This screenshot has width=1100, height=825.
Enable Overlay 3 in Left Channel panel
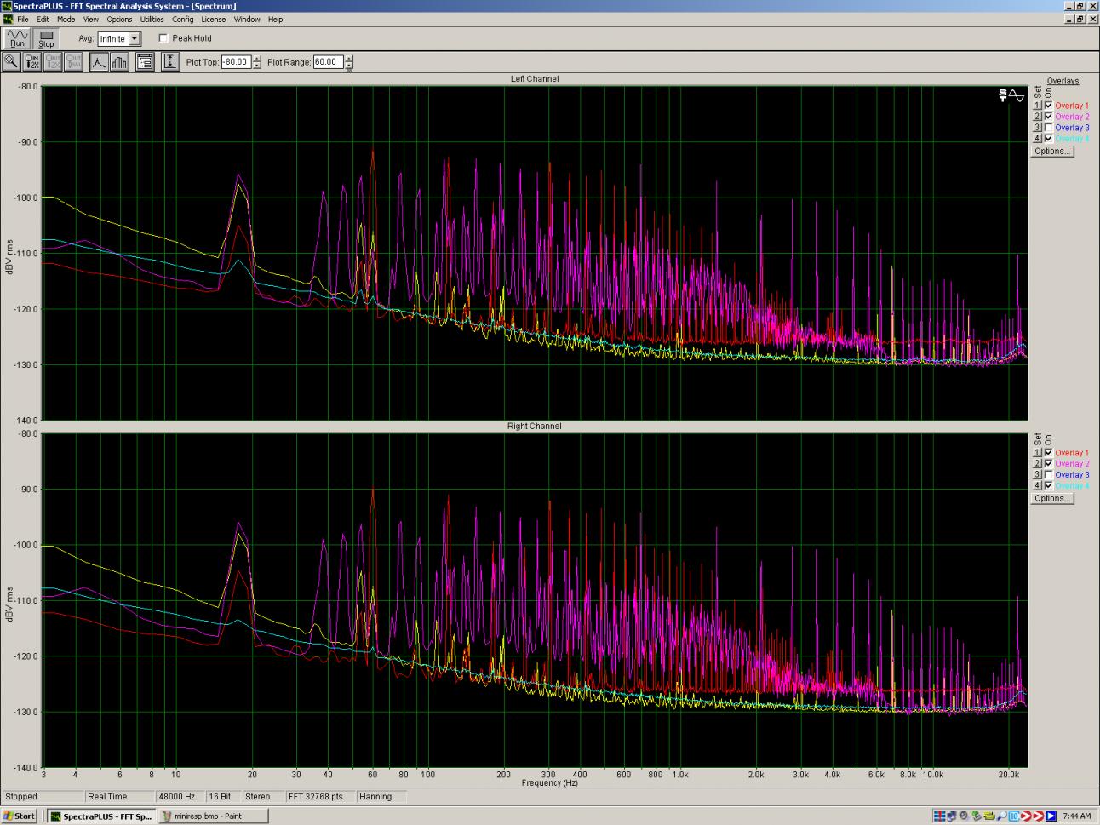point(1049,128)
